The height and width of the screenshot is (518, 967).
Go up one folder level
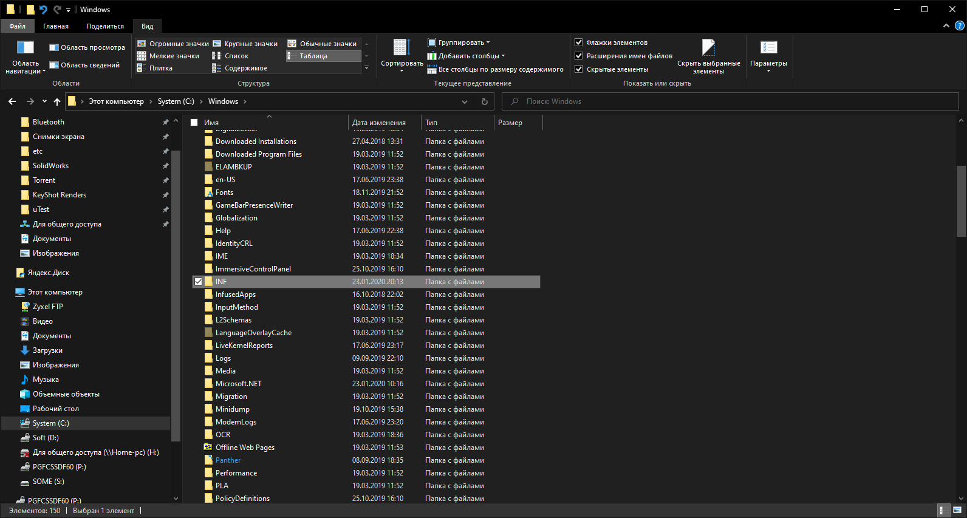click(57, 101)
